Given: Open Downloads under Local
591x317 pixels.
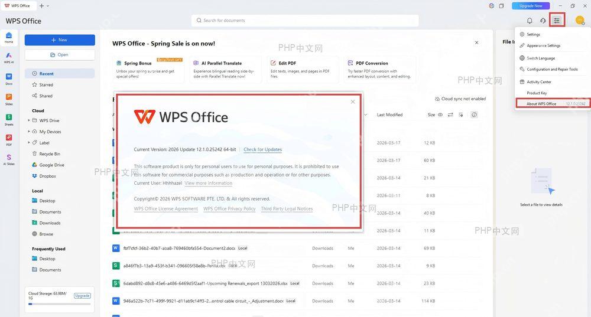Looking at the screenshot, I should click(x=46, y=223).
